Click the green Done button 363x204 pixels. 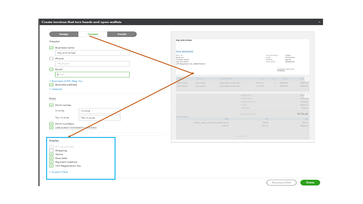(x=310, y=183)
